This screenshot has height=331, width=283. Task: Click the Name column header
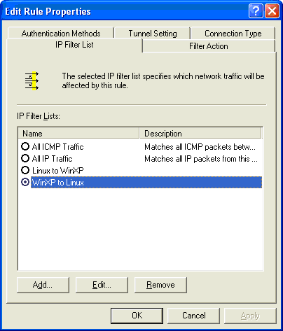pyautogui.click(x=78, y=134)
